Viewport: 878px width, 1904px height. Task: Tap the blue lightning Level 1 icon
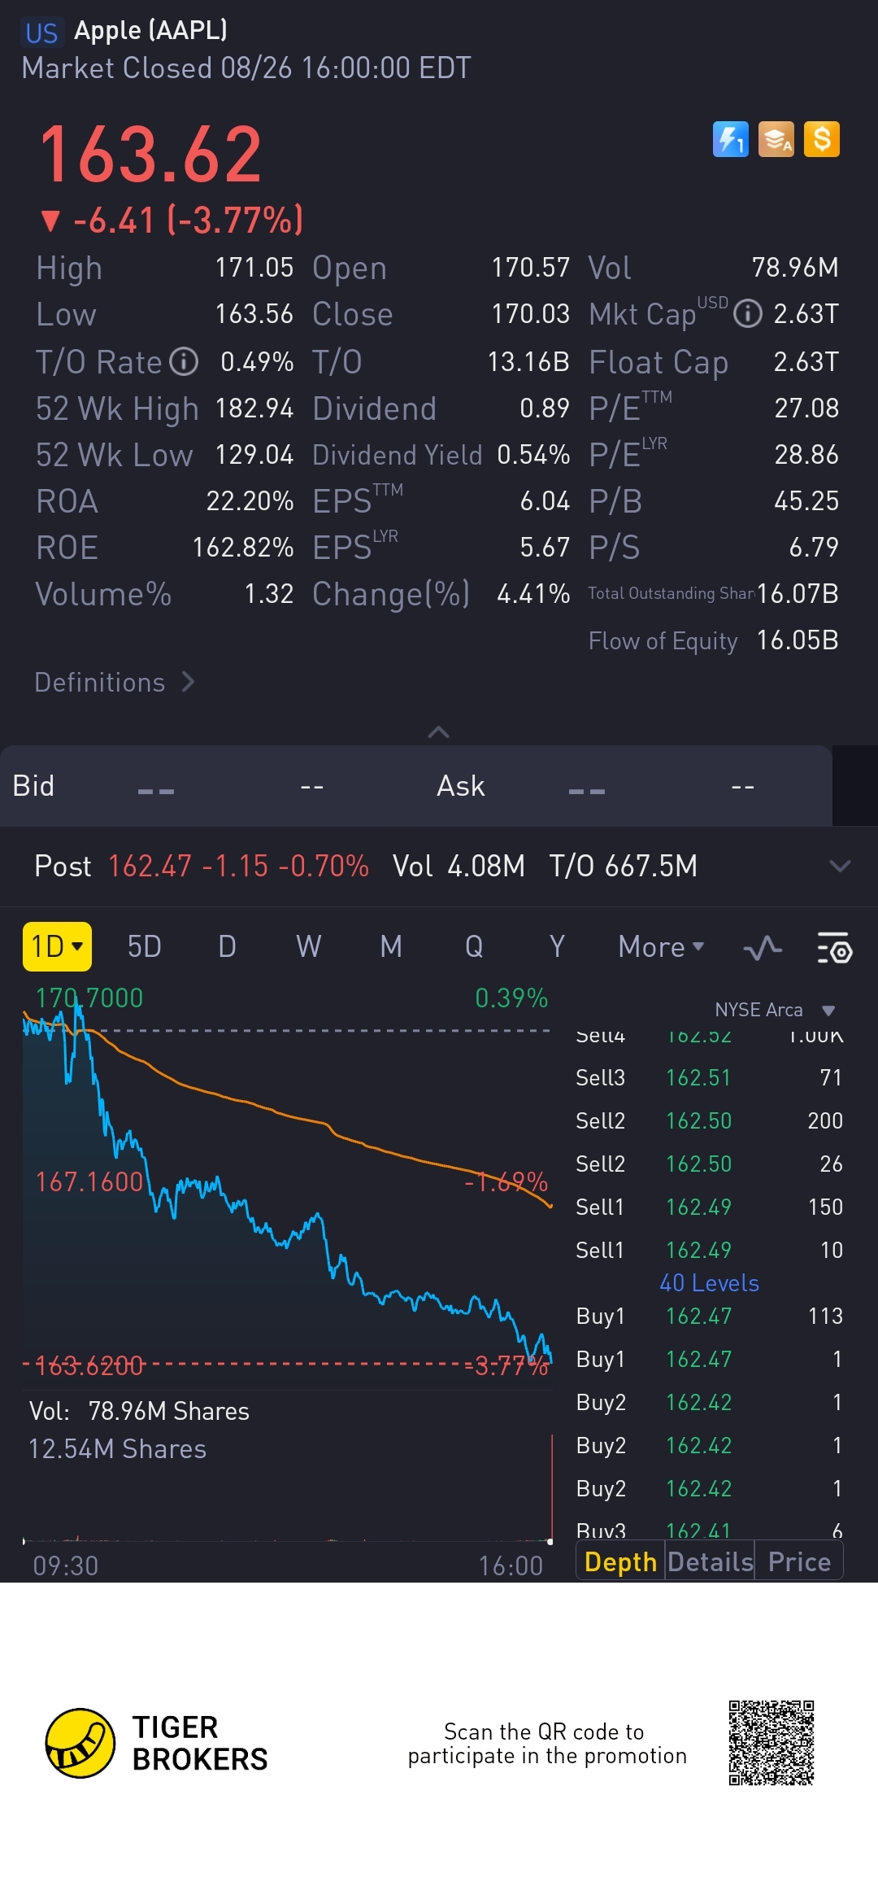[x=730, y=139]
